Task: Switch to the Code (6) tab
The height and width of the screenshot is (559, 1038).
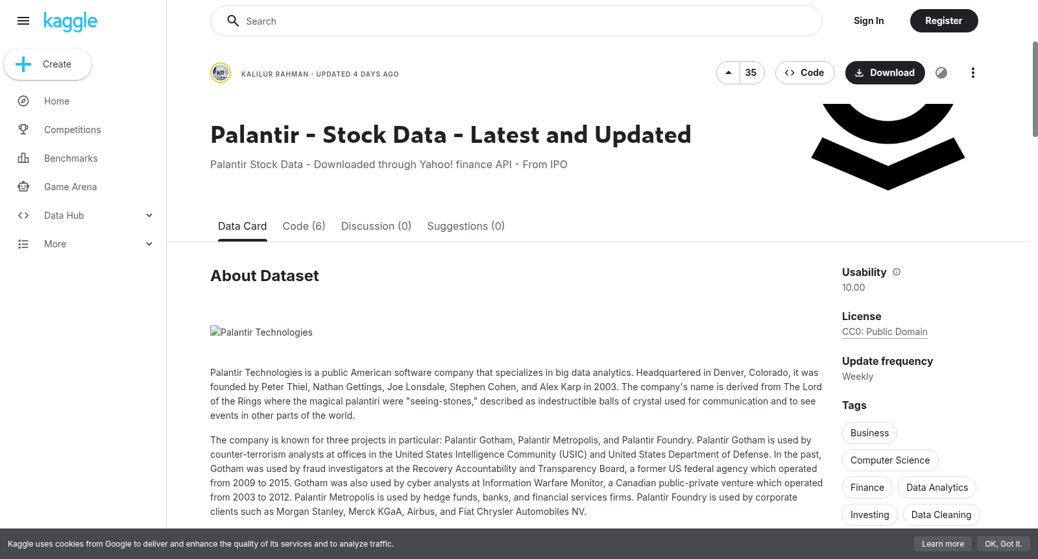Action: 304,226
